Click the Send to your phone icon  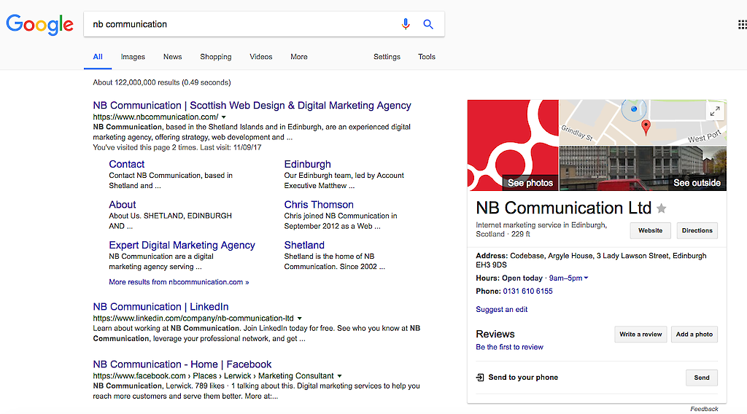tap(480, 378)
